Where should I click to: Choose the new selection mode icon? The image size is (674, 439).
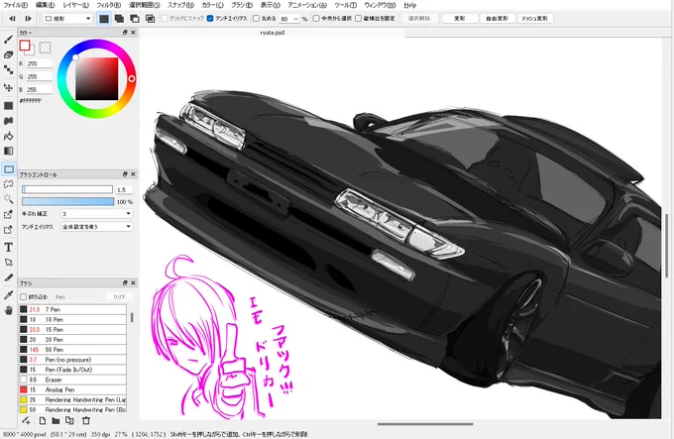click(104, 19)
